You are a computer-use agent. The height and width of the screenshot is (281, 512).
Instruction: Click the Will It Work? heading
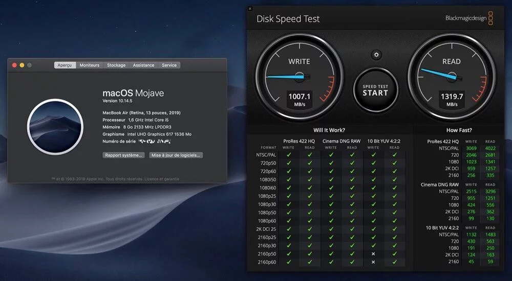329,130
